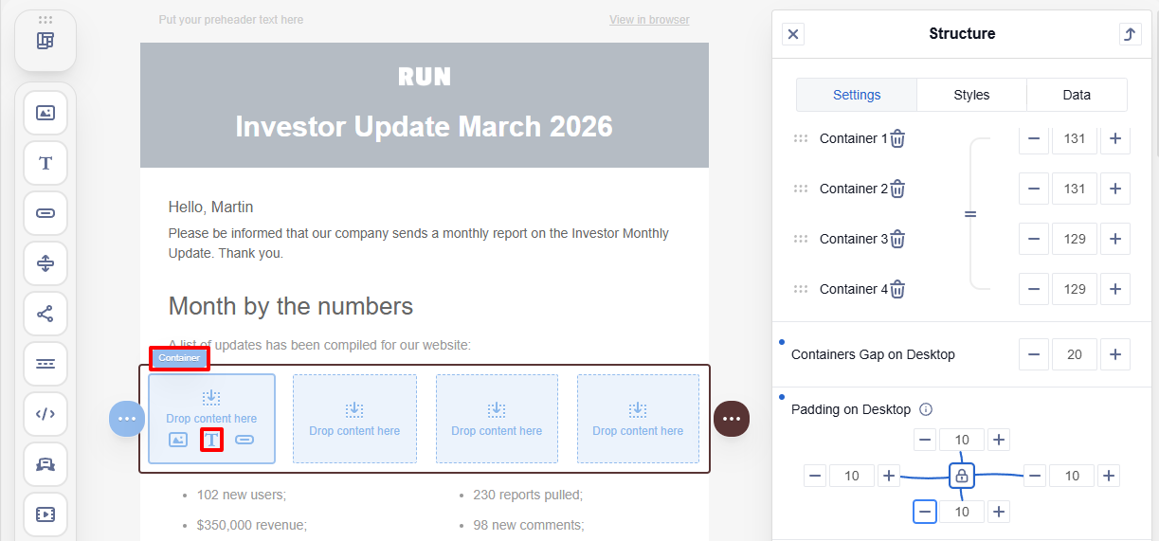
Task: Decrease Container 4 width
Action: [x=1034, y=289]
